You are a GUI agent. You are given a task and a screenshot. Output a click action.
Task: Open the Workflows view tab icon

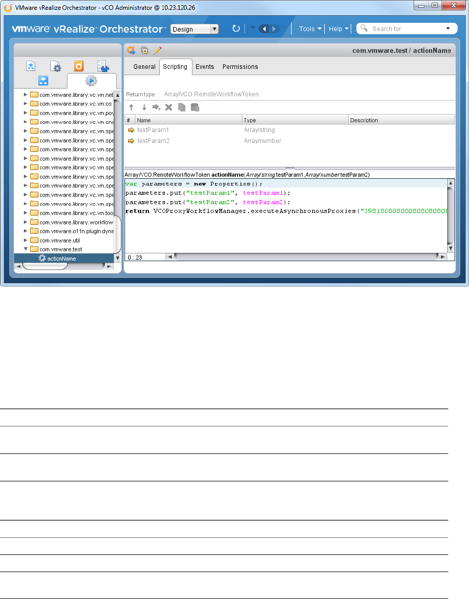tap(31, 66)
